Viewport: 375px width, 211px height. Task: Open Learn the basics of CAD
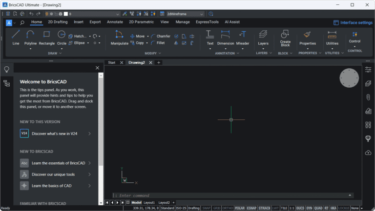click(x=56, y=186)
